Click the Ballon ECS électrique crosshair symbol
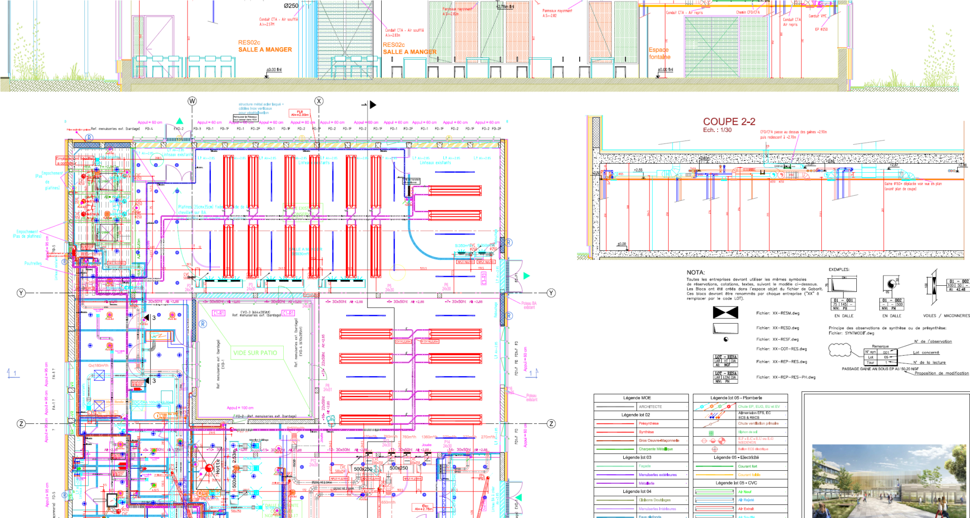The width and height of the screenshot is (970, 518). 715,449
